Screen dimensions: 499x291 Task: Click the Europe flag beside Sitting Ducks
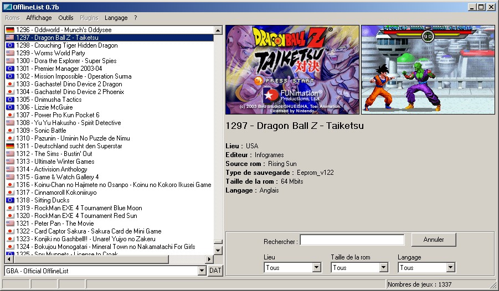10,200
